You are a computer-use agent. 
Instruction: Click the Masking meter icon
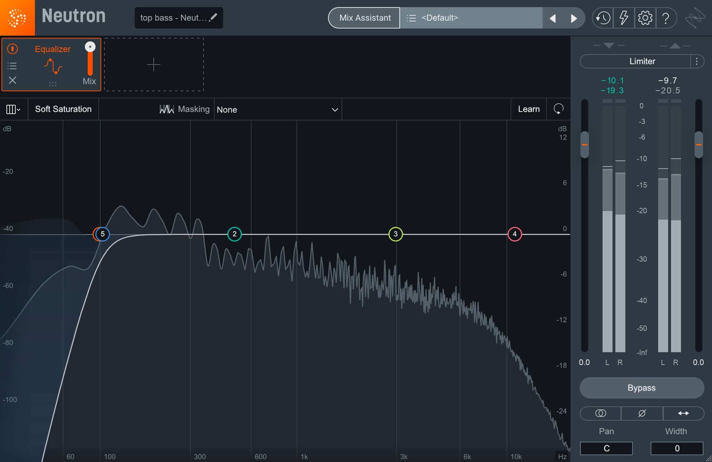click(x=167, y=109)
